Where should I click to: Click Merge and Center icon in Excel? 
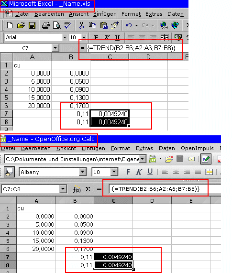(x=165, y=37)
